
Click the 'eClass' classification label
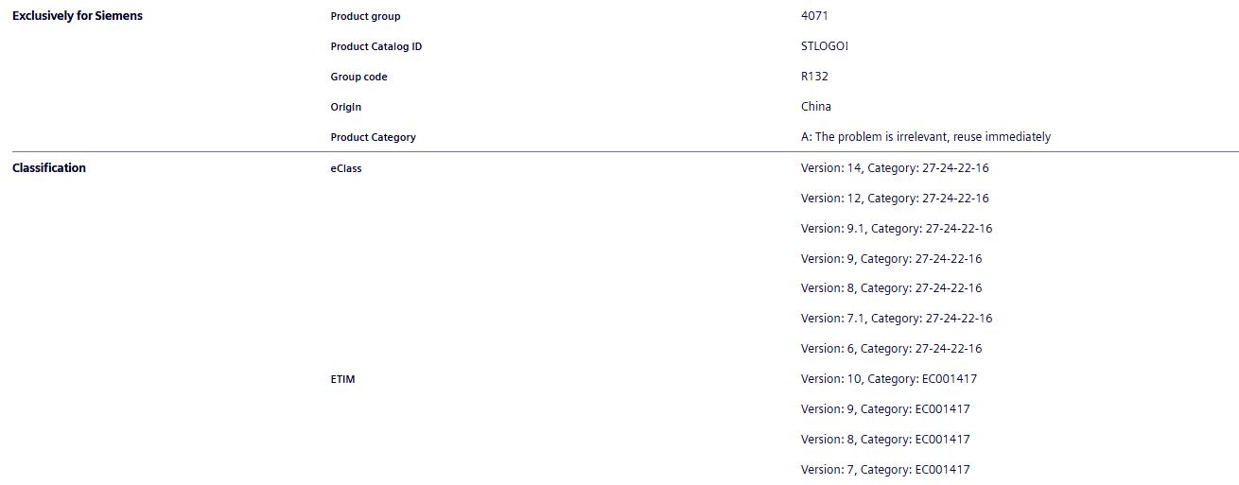(x=346, y=169)
